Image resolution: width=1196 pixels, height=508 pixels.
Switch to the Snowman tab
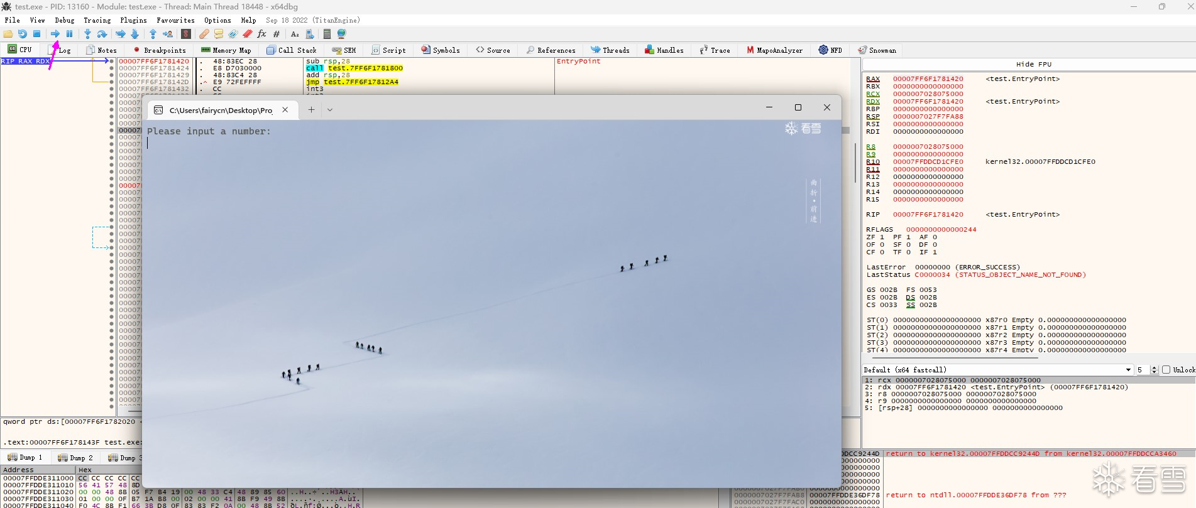[x=877, y=50]
